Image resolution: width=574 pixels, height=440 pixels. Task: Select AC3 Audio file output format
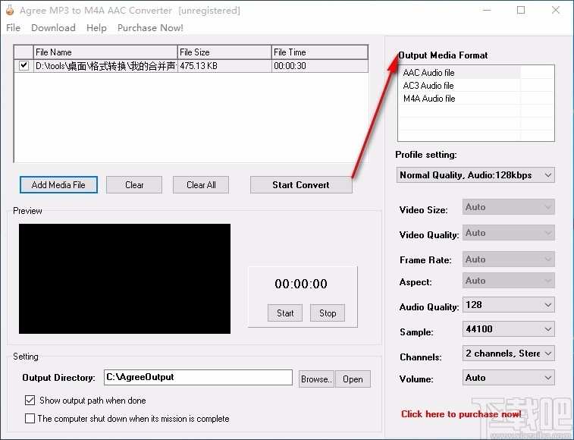tap(460, 86)
